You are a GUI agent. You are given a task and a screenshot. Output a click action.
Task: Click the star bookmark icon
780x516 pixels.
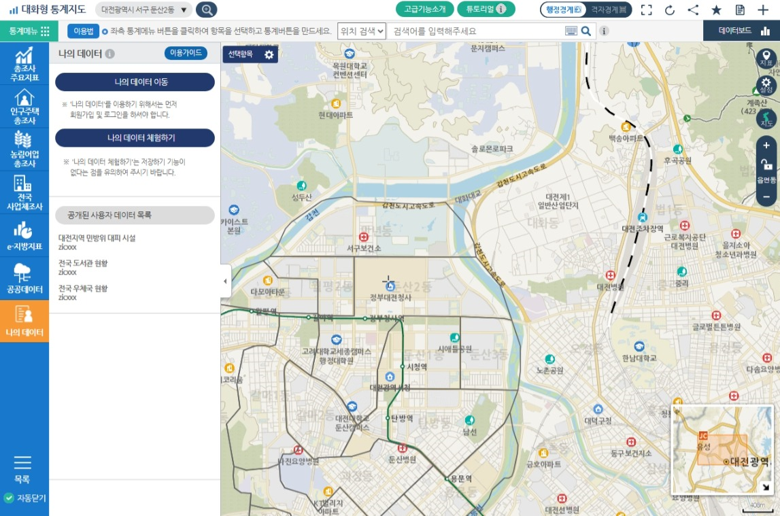tap(716, 10)
